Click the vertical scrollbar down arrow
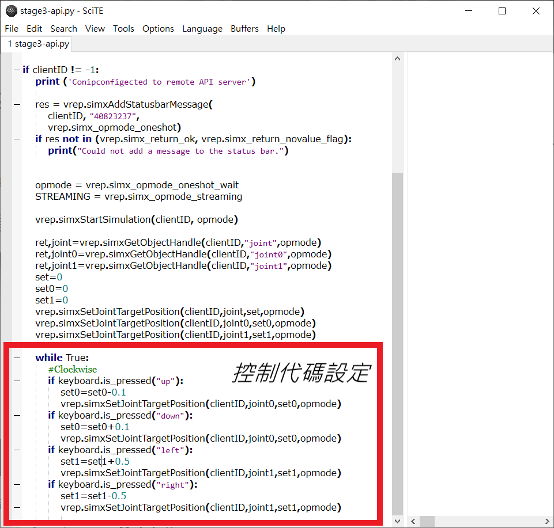The width and height of the screenshot is (554, 528). coord(397,521)
